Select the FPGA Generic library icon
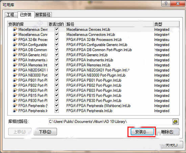Image resolution: width=186 pixels, height=153 pixels. 15,55
